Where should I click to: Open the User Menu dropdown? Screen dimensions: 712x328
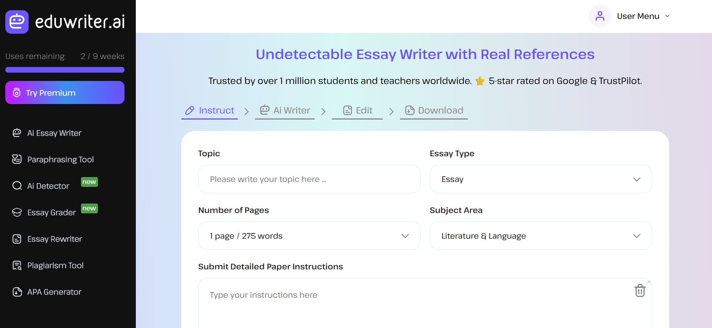pos(630,16)
